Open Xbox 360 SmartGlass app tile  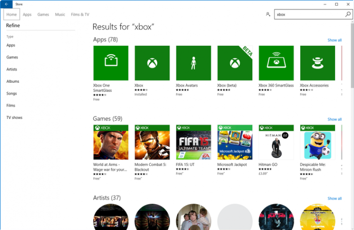click(276, 63)
